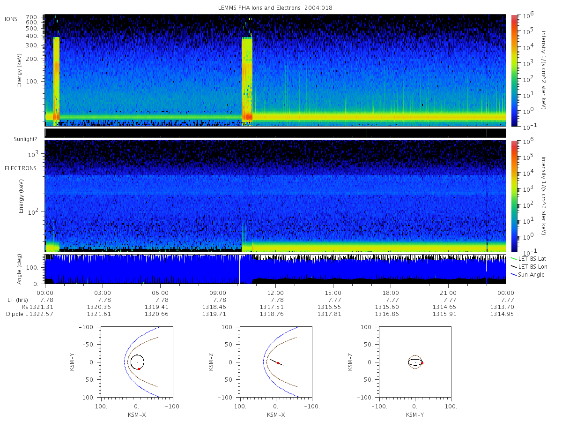
Task: Click the red position marker in KSM-Y vs KSM-X plot
Action: [x=139, y=369]
